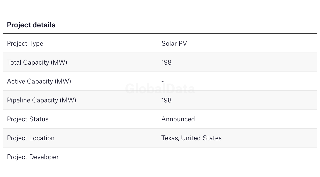
Task: Click the 198 value for Total Capacity
Action: pyautogui.click(x=166, y=63)
